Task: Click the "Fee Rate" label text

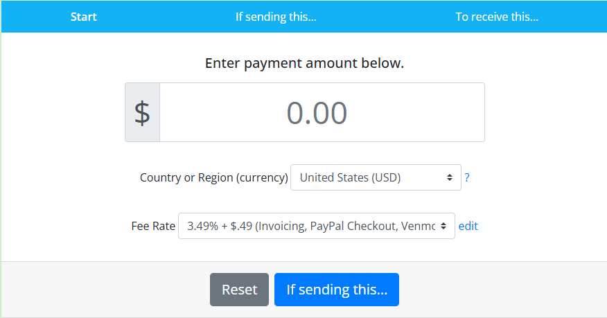Action: 152,226
